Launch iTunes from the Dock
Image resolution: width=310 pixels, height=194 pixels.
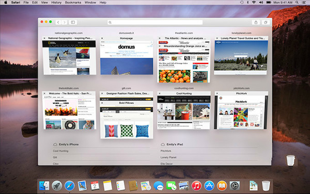[x=196, y=186]
